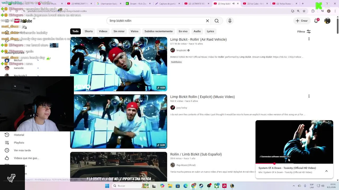Open File Explorer from the taskbar

click(170, 186)
